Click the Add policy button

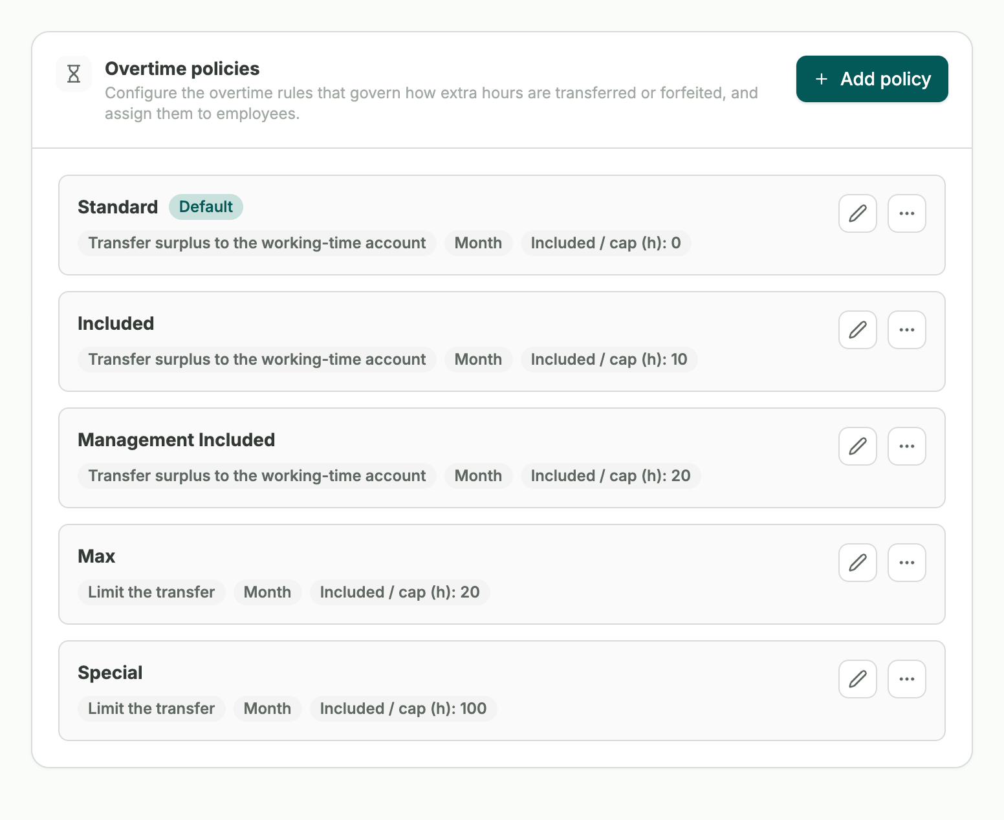872,79
